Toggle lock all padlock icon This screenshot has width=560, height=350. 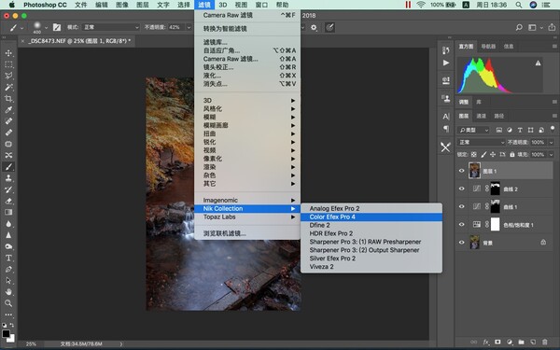tap(512, 154)
